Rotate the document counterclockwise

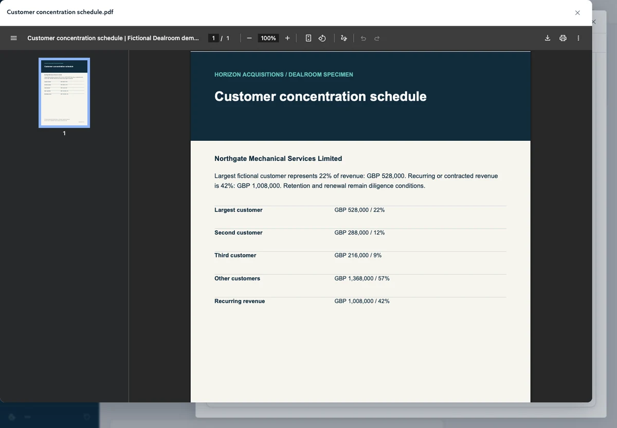point(322,38)
